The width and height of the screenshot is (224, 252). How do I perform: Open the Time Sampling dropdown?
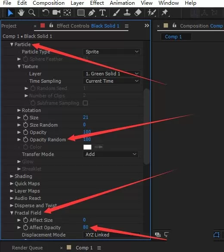click(x=112, y=81)
